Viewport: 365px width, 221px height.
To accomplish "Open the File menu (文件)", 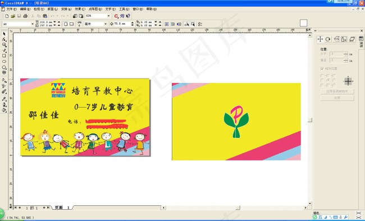I will click(x=11, y=9).
